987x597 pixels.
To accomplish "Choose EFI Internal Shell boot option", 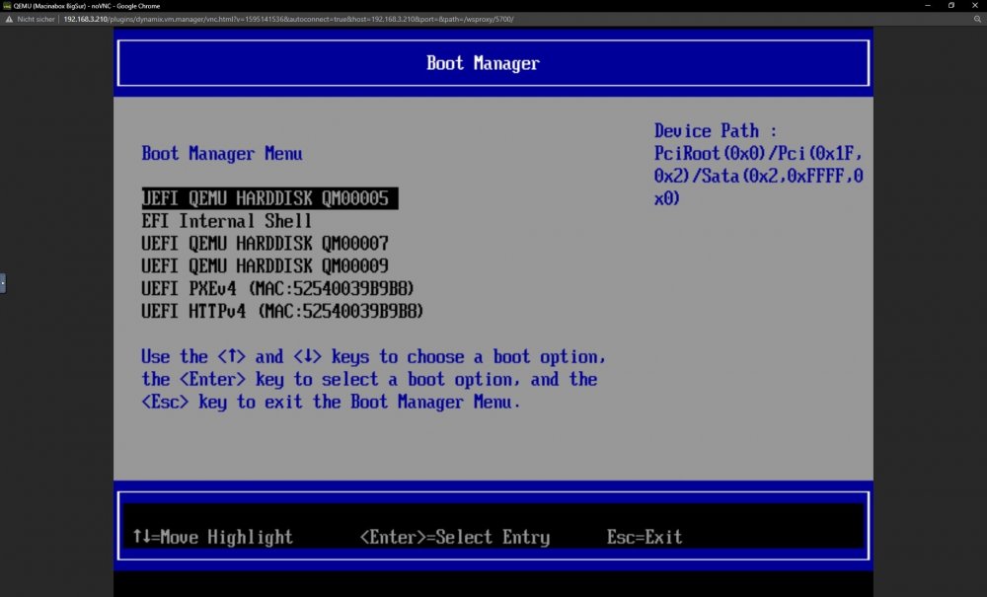I will click(227, 221).
